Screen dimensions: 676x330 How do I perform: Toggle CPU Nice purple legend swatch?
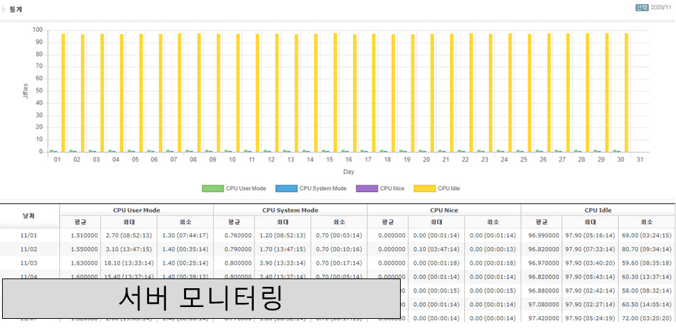tap(366, 189)
